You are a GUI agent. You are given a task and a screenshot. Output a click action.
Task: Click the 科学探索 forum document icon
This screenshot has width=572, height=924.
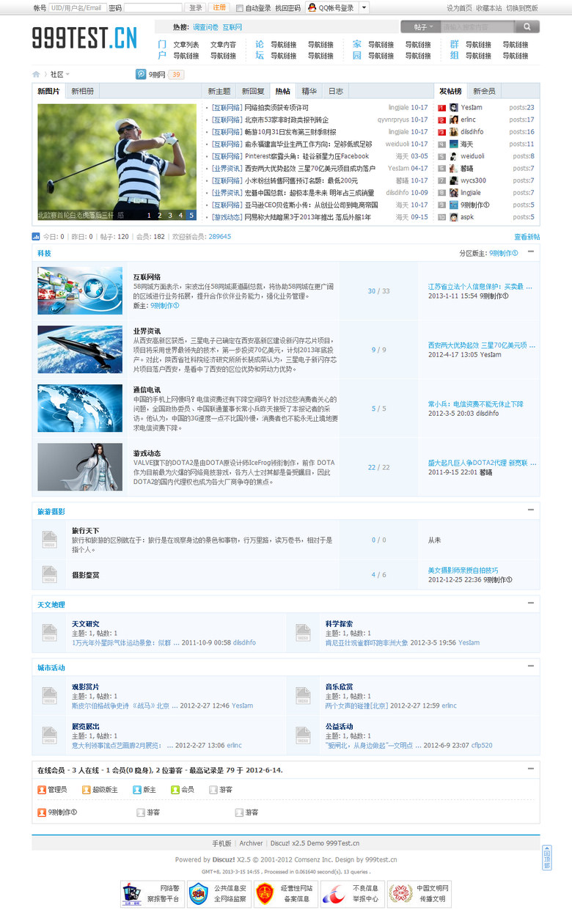tap(303, 632)
